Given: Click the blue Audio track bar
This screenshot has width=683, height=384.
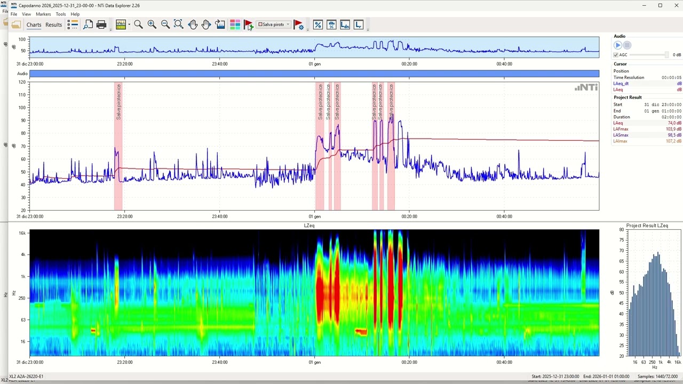Looking at the screenshot, I should (x=314, y=74).
